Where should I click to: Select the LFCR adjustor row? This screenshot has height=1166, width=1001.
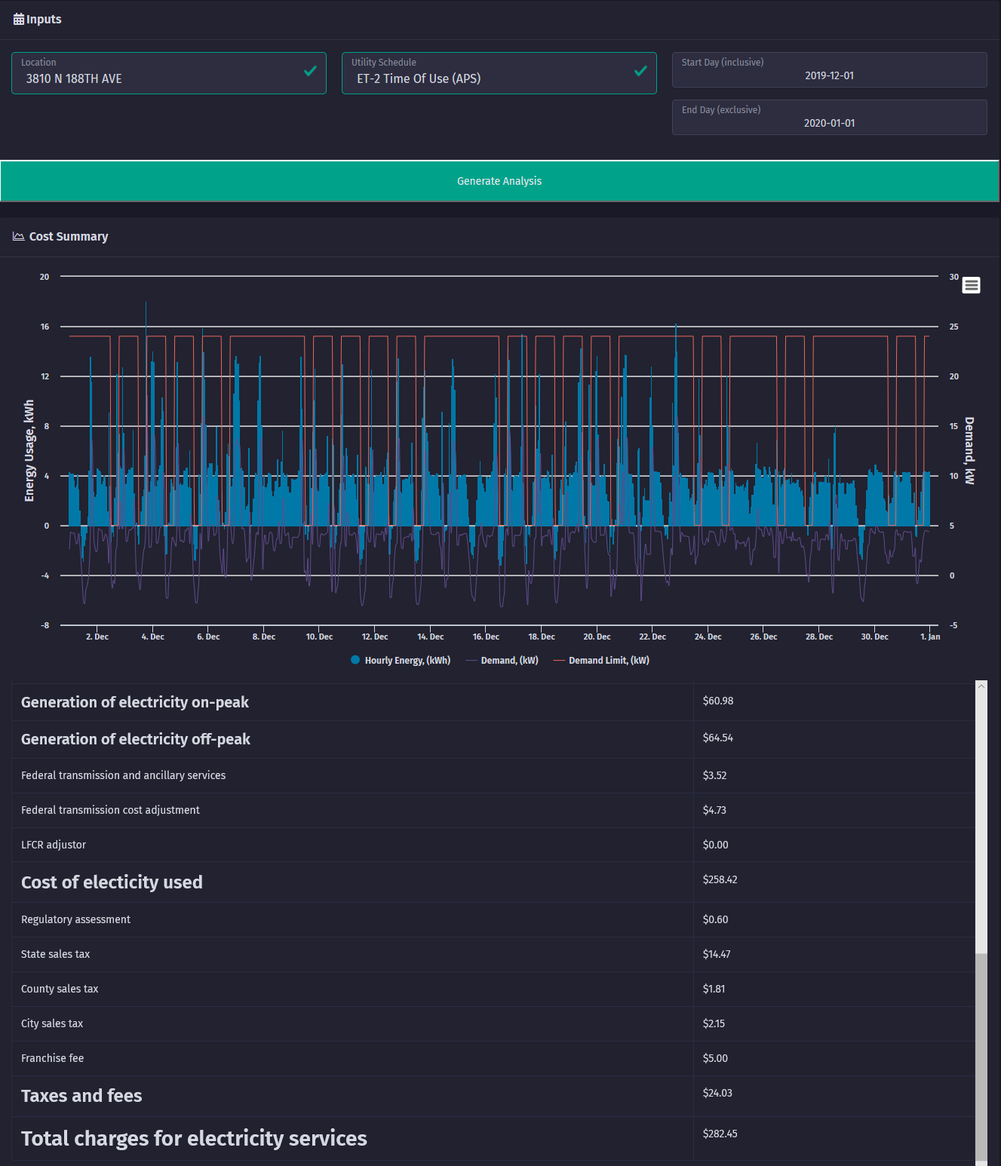coord(493,845)
